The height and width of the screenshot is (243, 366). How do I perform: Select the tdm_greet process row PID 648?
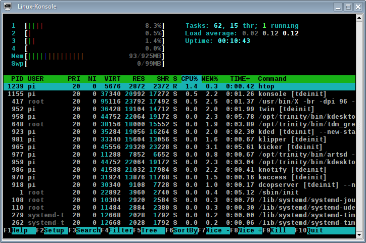point(179,124)
